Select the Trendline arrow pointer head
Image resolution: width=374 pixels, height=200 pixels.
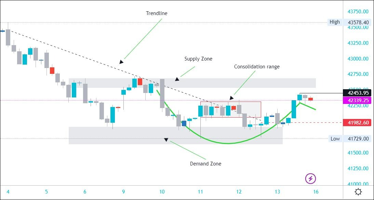(121, 62)
